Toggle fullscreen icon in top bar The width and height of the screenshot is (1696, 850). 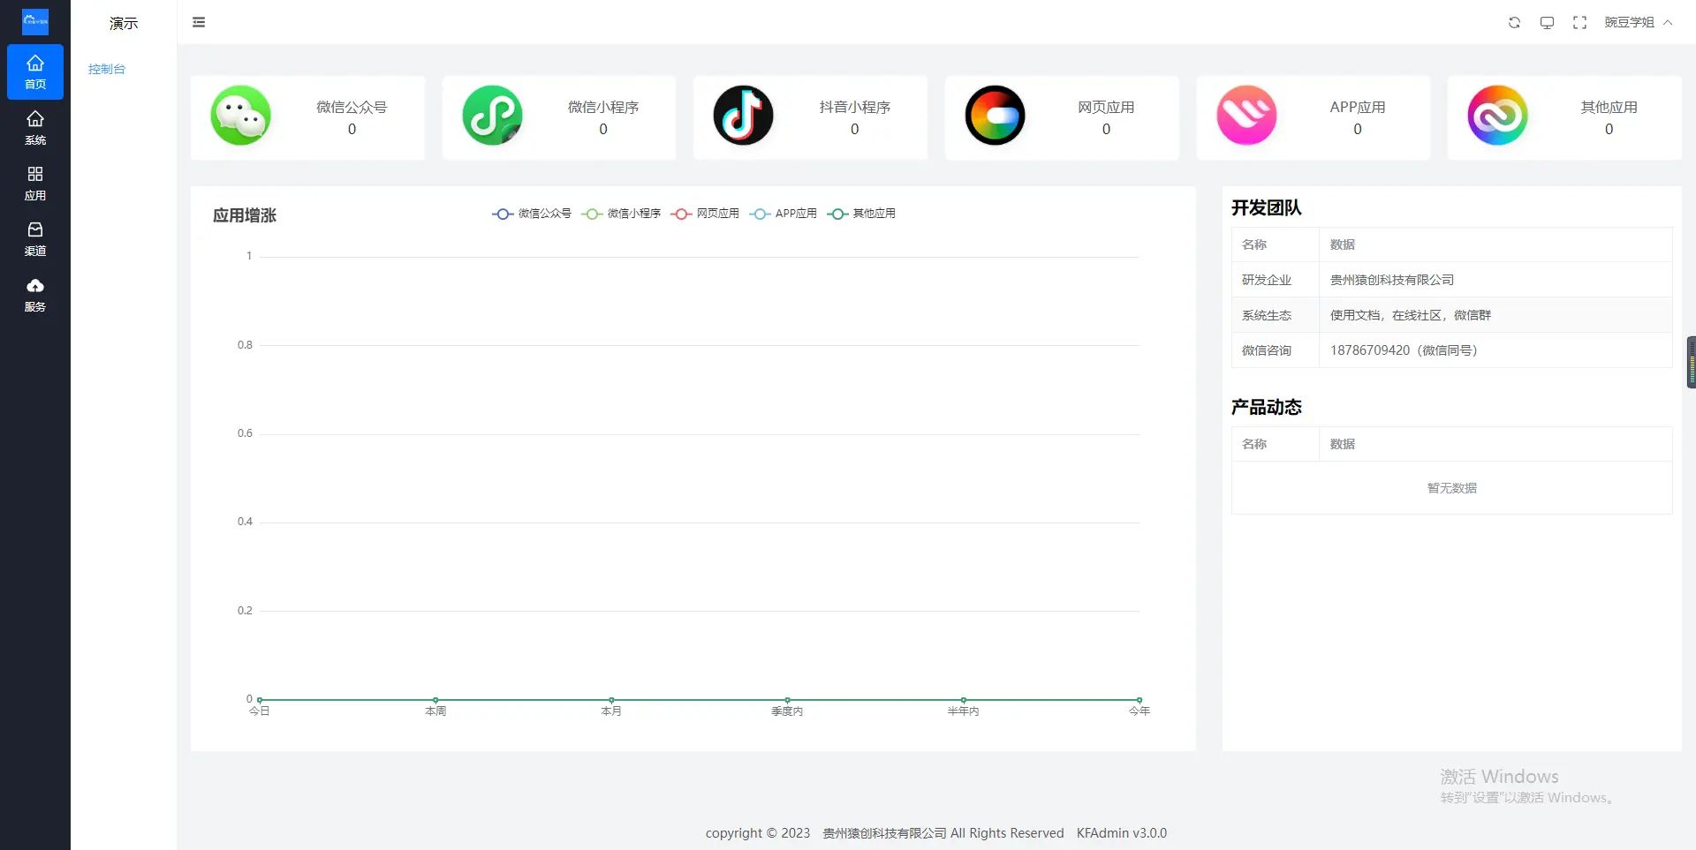pyautogui.click(x=1579, y=22)
